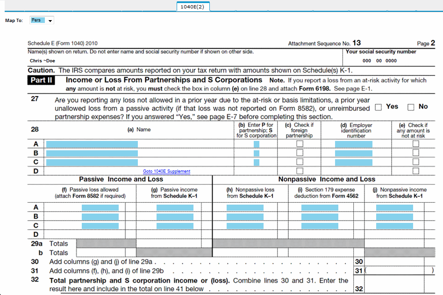Click the 'Part II' section label
This screenshot has height=295, width=443.
(x=41, y=80)
